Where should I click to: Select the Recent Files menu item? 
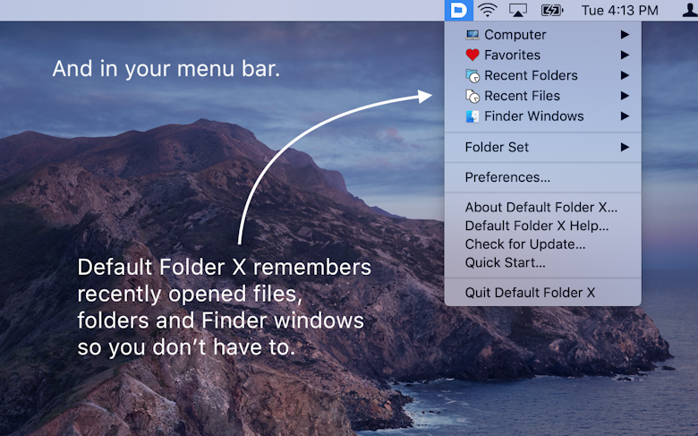(x=543, y=96)
